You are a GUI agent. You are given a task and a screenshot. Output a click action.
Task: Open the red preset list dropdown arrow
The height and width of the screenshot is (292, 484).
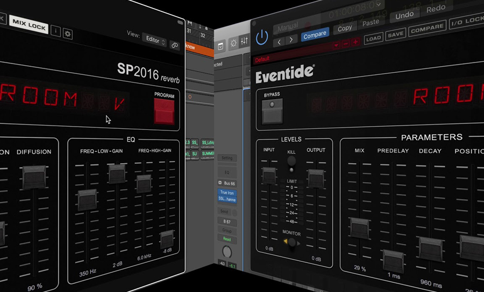(337, 45)
